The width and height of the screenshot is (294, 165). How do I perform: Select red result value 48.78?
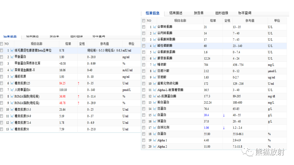tap(62, 103)
